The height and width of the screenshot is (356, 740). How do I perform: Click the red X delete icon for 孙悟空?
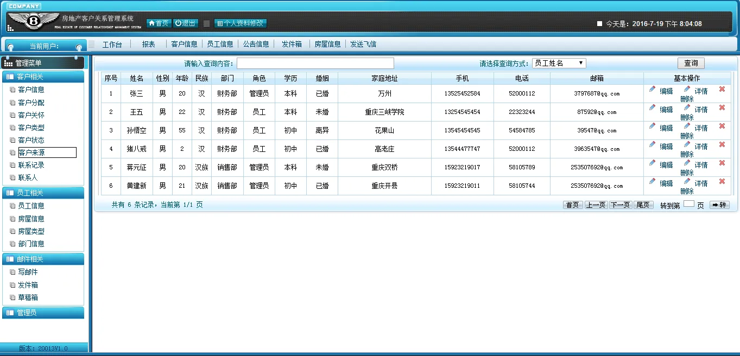(x=722, y=126)
